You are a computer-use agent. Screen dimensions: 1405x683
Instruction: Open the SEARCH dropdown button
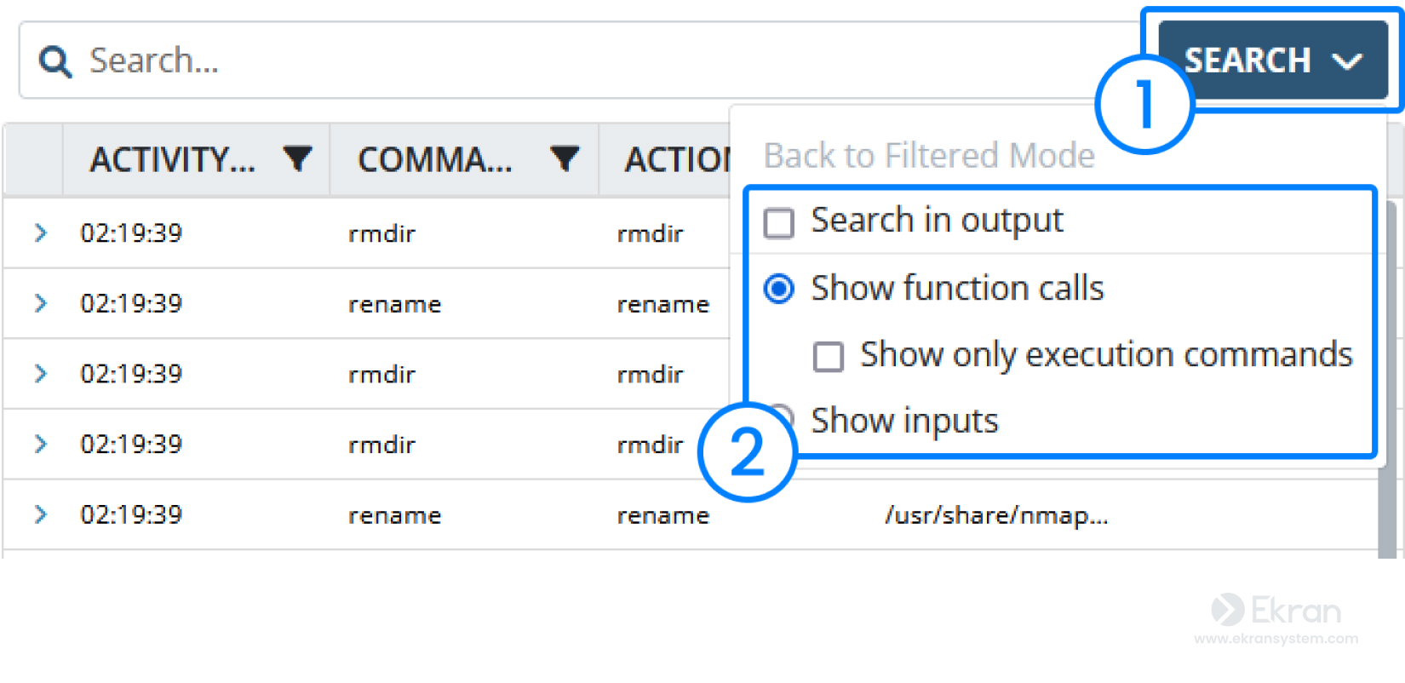coord(1272,61)
